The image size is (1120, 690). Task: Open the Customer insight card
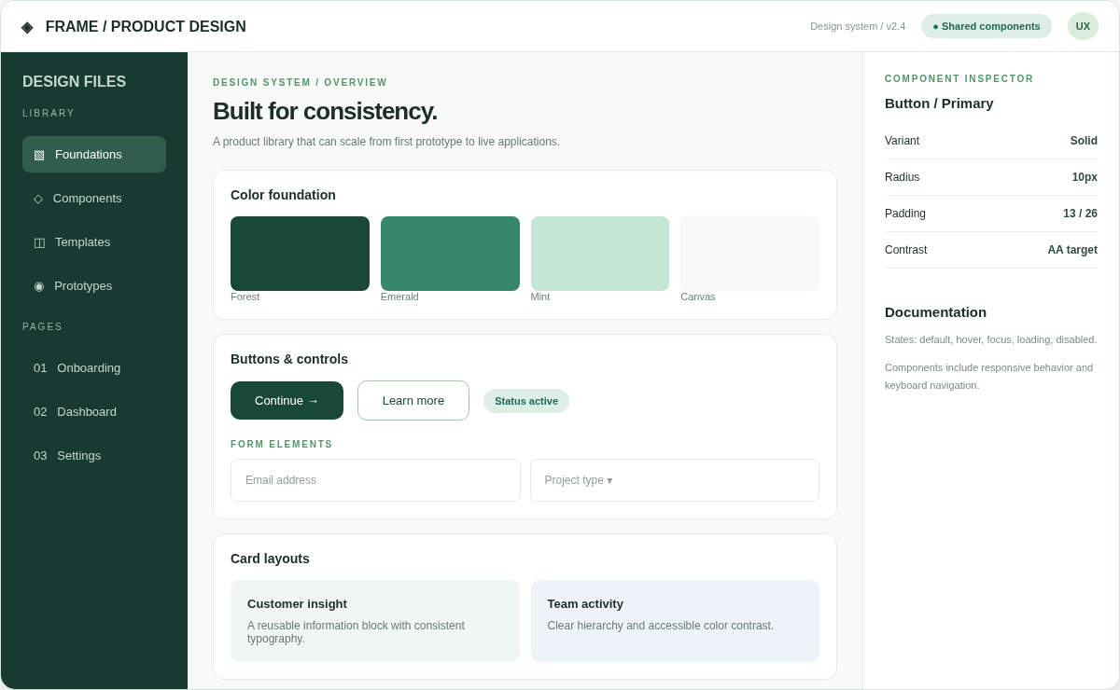[375, 621]
